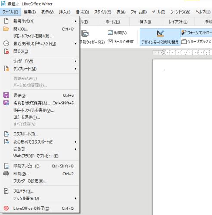Open the ファイル(F) menu in menu bar
The width and height of the screenshot is (212, 215).
point(10,12)
